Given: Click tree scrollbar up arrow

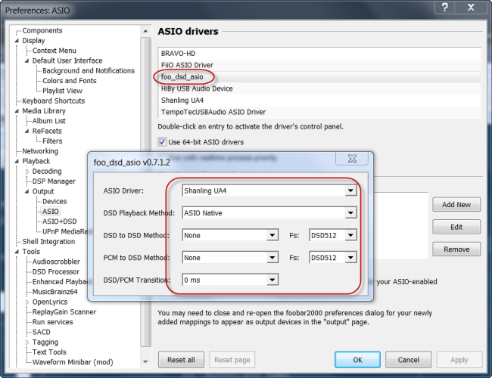Looking at the screenshot, I should tap(145, 31).
